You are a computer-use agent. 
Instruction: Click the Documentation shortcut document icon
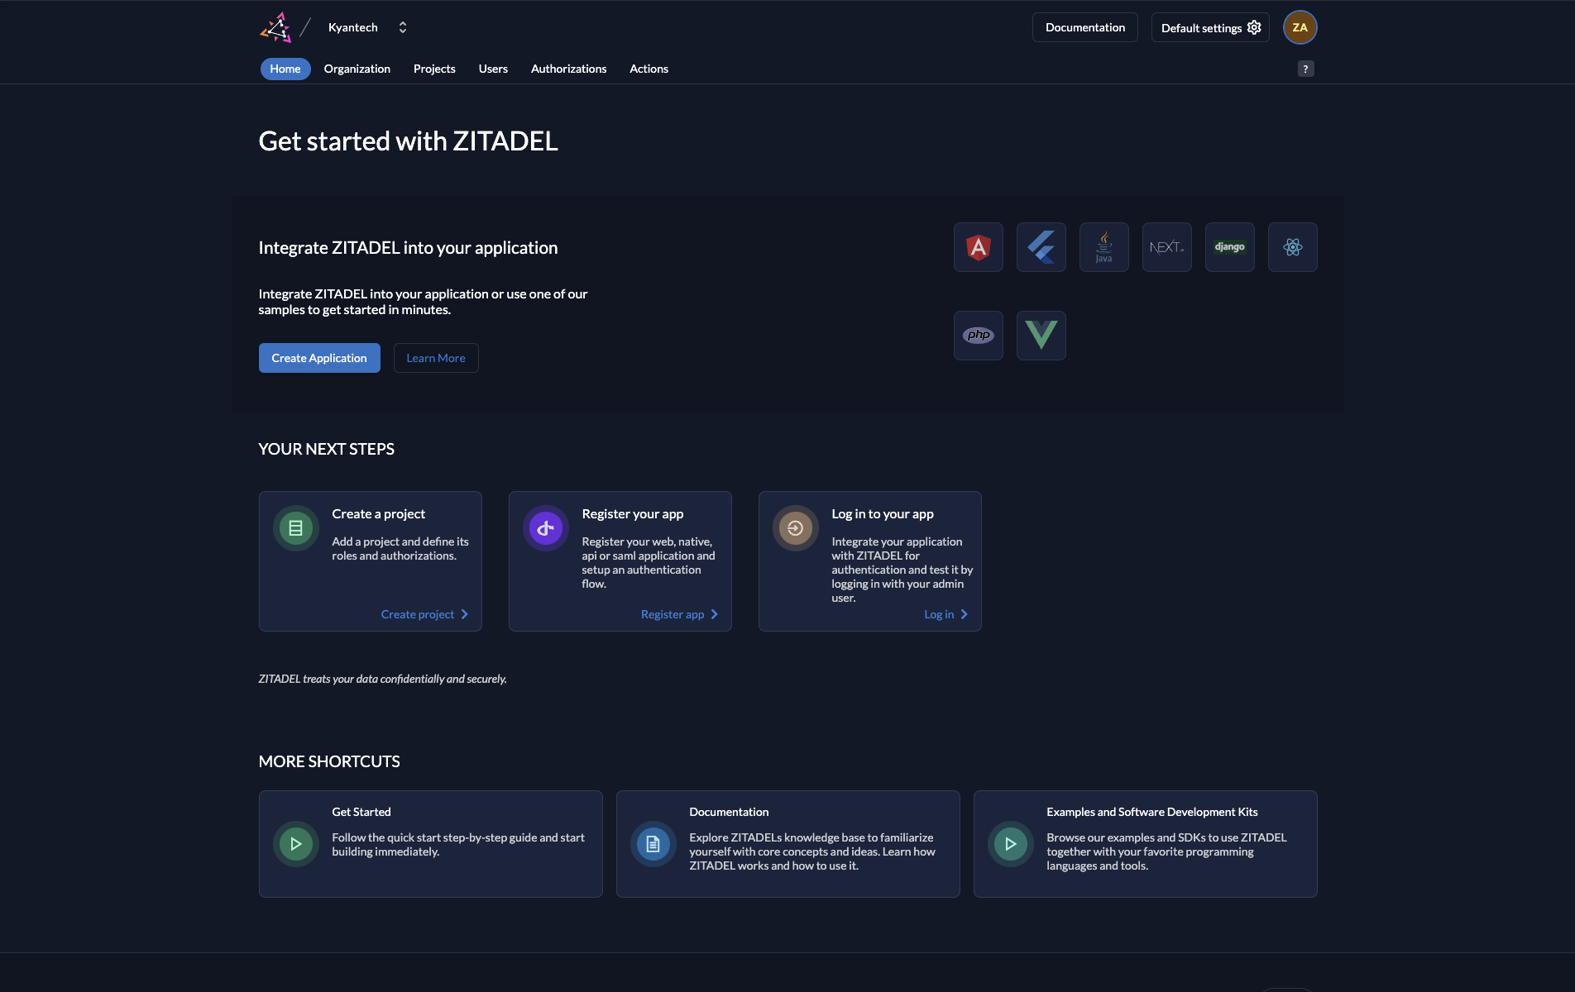(x=653, y=844)
